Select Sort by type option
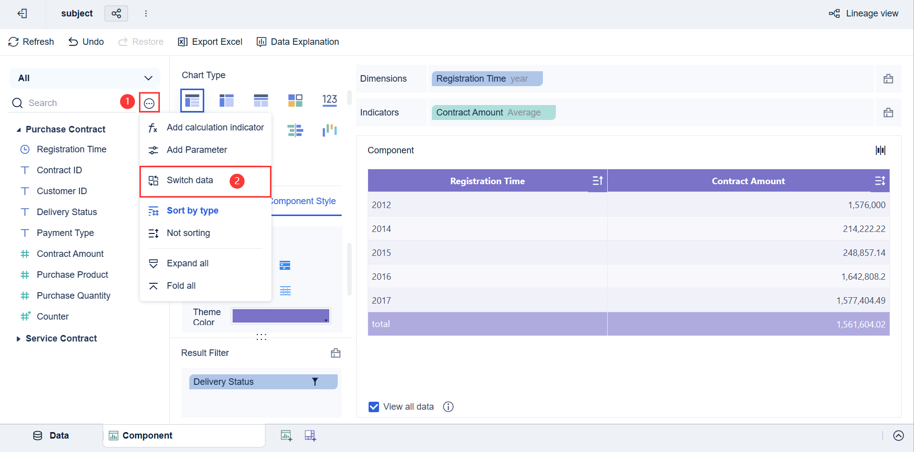Viewport: 914px width, 452px height. click(x=192, y=211)
